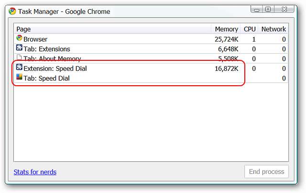The image size is (306, 193).
Task: Select the Extension: Speed Dial row label
Action: (x=55, y=68)
